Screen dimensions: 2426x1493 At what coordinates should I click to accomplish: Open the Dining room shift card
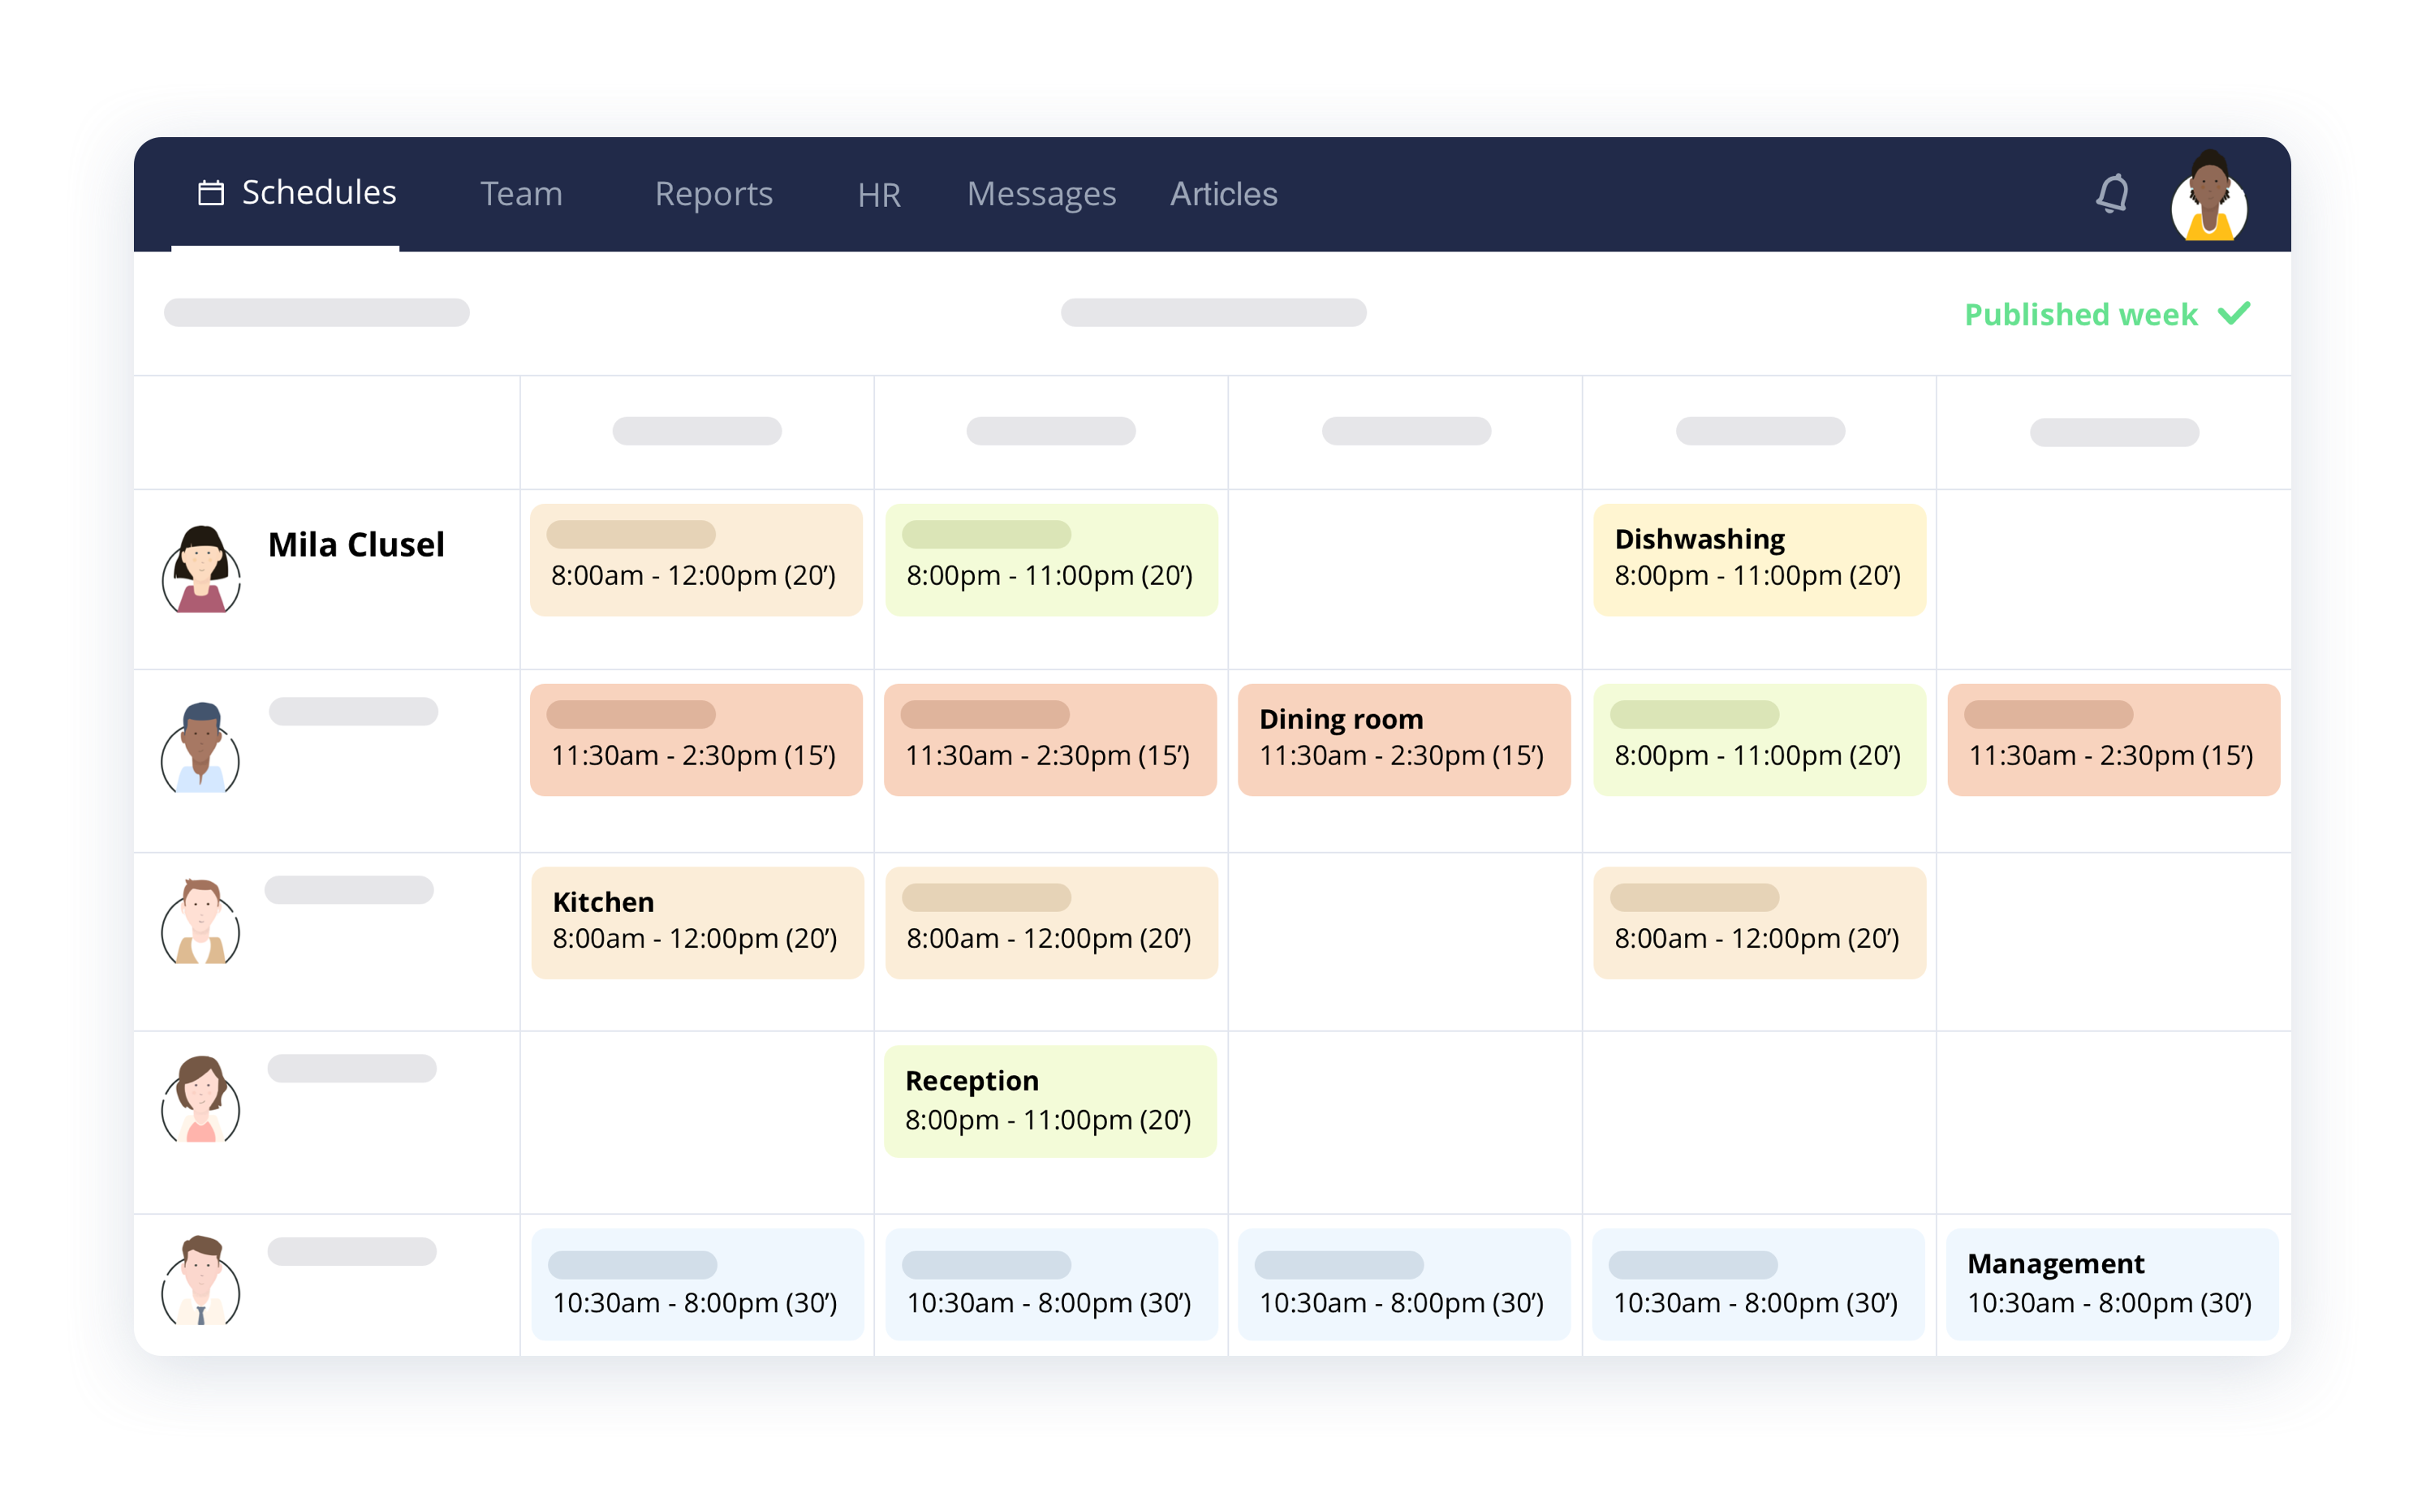[x=1403, y=738]
